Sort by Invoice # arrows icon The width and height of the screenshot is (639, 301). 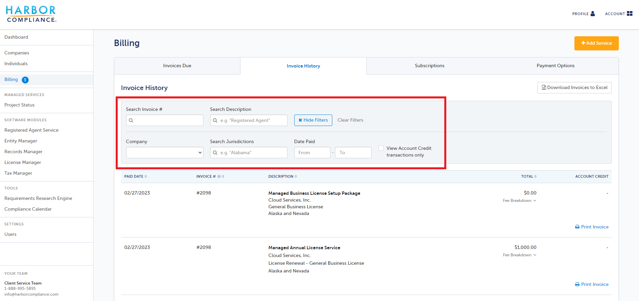[x=223, y=176]
